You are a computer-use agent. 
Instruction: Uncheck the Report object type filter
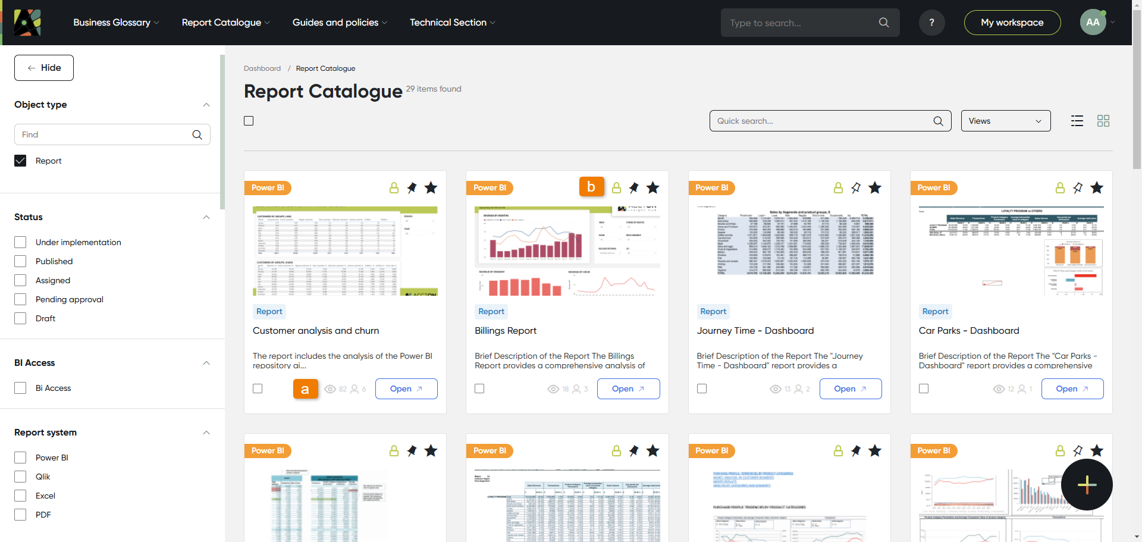20,161
